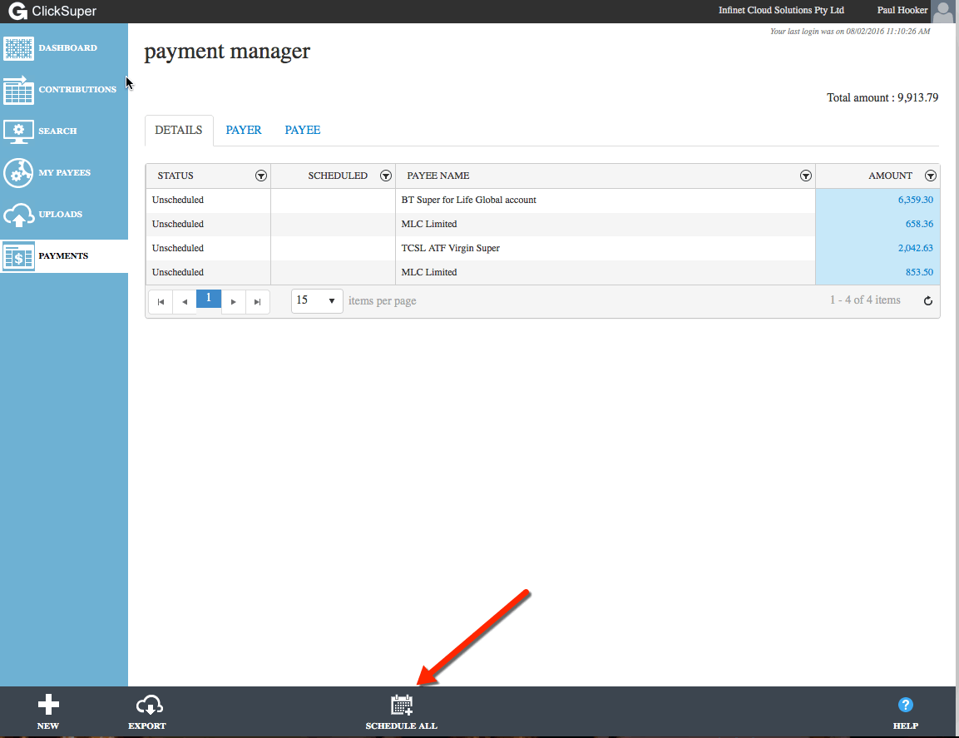Screen dimensions: 959x738
Task: Click the last login timestamp text
Action: [x=850, y=32]
